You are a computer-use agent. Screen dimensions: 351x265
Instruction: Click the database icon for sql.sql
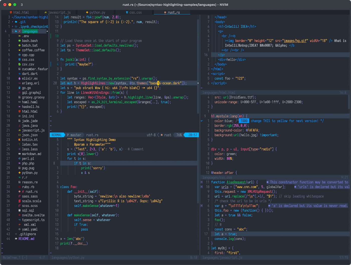[x=20, y=210]
